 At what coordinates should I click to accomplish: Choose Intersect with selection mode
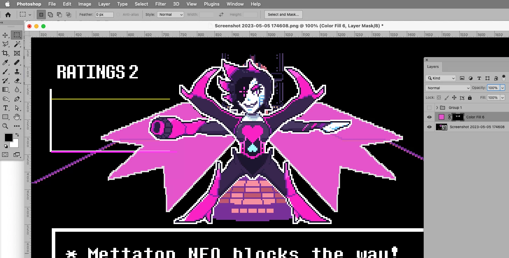point(69,15)
